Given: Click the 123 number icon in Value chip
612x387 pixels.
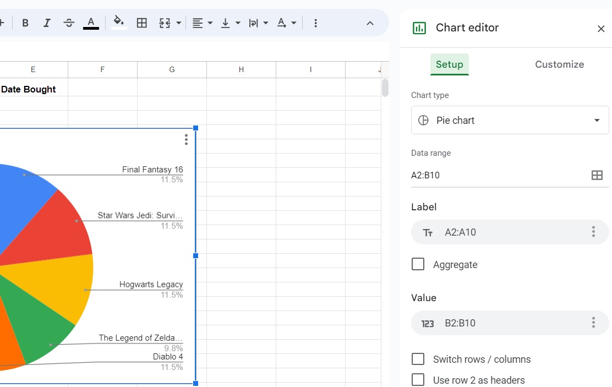Looking at the screenshot, I should (428, 323).
